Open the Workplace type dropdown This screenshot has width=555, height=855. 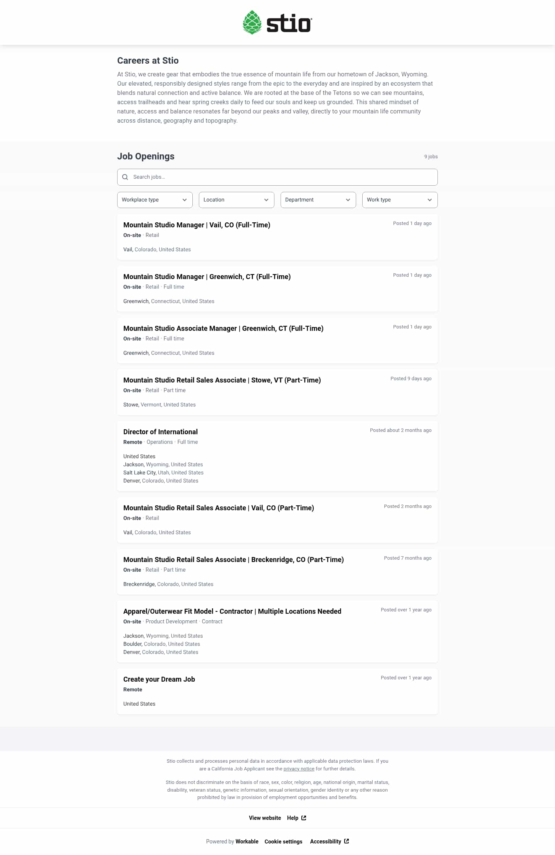[155, 200]
